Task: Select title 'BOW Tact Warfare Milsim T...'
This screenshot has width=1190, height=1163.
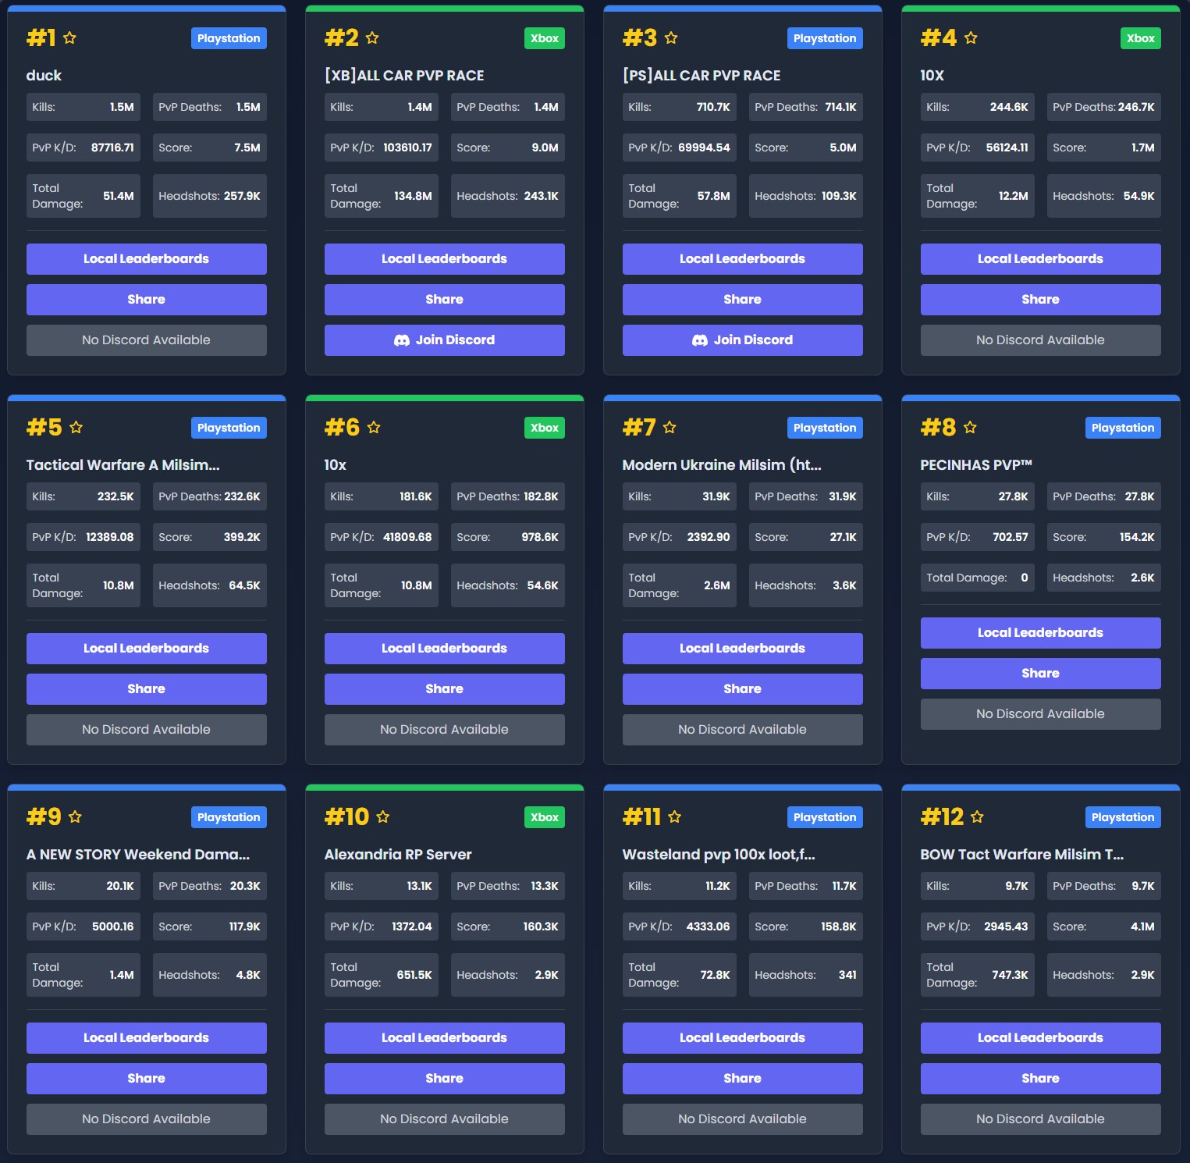Action: coord(1022,855)
